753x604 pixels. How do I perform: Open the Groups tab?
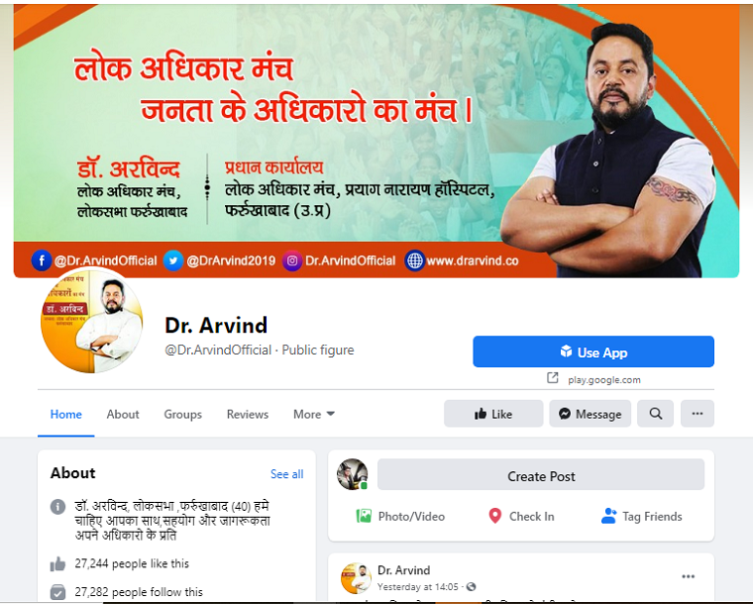pos(183,414)
